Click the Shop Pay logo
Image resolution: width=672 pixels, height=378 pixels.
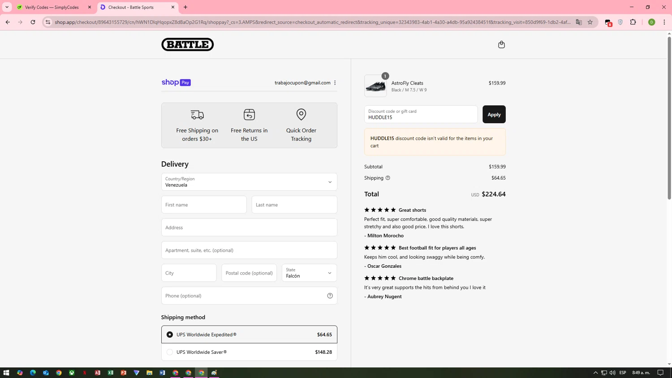[176, 82]
